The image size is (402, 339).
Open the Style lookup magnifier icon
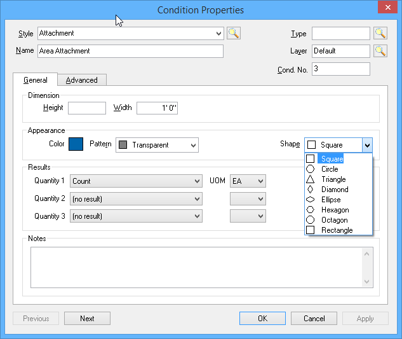point(234,33)
